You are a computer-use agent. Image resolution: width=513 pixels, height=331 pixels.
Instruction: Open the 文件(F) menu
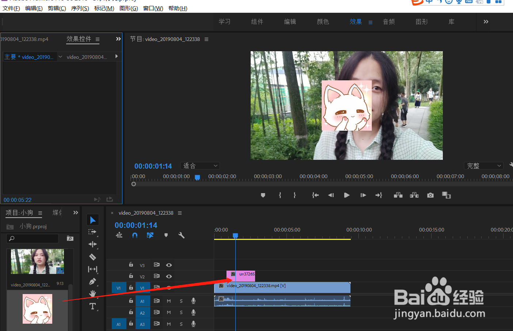coord(11,8)
